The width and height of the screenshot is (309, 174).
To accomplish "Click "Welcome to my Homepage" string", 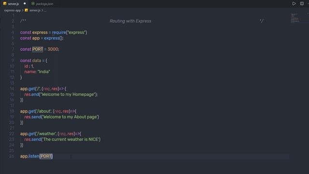I will [68, 94].
